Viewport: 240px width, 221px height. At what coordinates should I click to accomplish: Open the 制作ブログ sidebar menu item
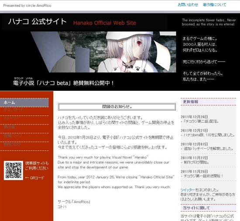tap(12, 145)
